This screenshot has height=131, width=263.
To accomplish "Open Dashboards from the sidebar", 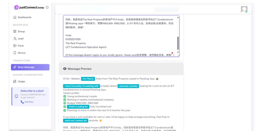I will pos(24,17).
